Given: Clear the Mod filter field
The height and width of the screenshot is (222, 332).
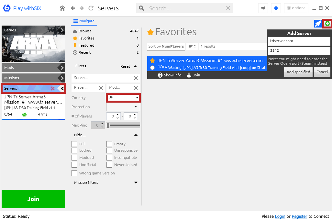Looking at the screenshot, I should coord(136,88).
